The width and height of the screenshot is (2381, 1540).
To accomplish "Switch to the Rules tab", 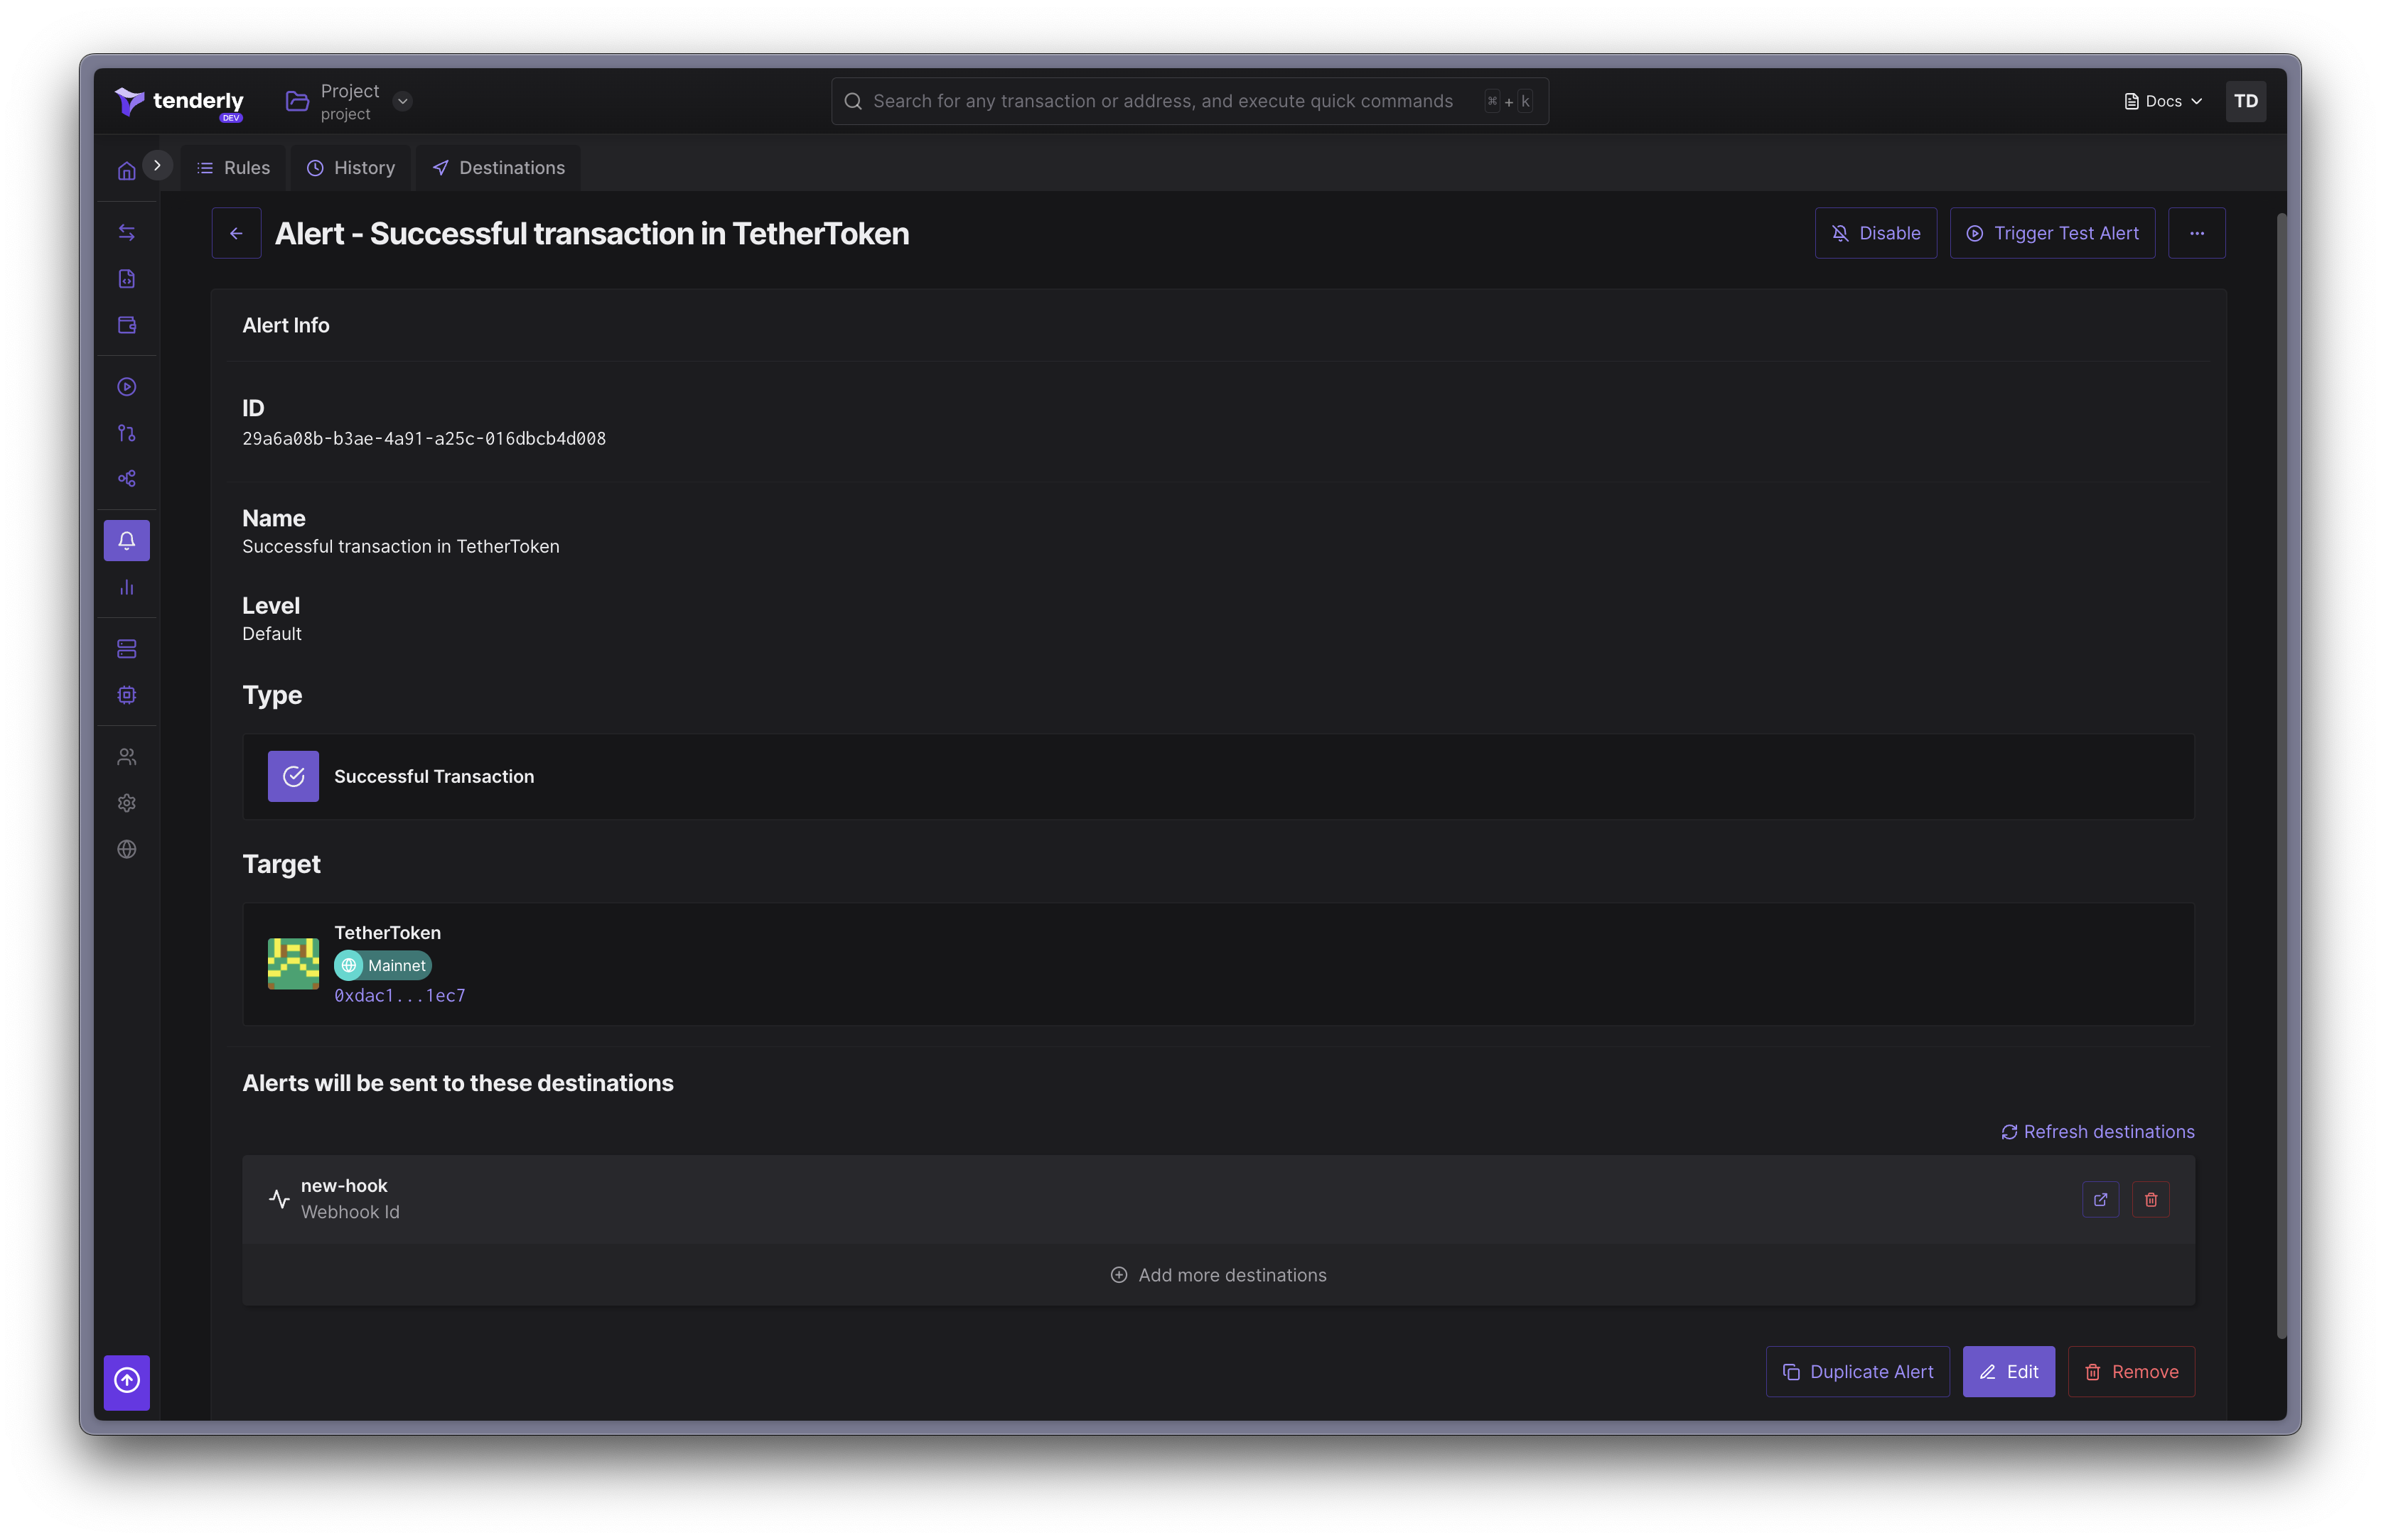I will click(x=233, y=168).
